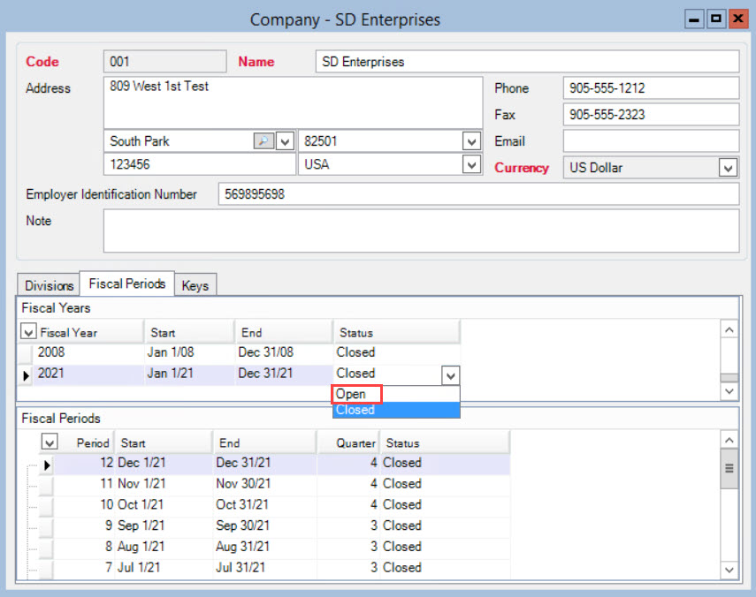Click the Fiscal Years scrollbar thumb

tap(729, 377)
